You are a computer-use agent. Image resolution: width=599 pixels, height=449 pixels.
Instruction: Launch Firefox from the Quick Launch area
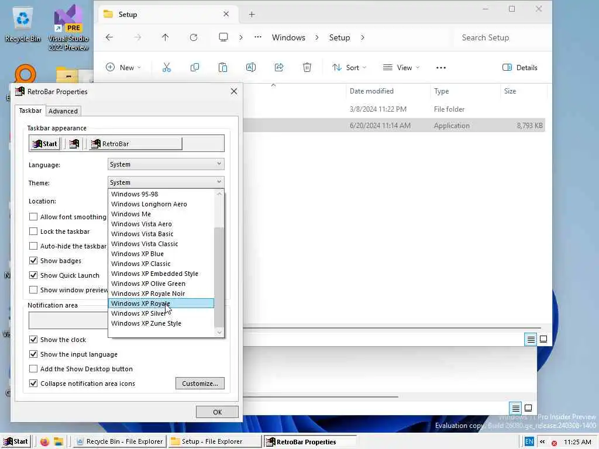click(44, 442)
